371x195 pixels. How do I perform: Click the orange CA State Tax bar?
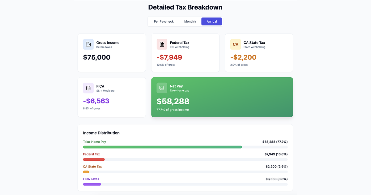pos(86,172)
